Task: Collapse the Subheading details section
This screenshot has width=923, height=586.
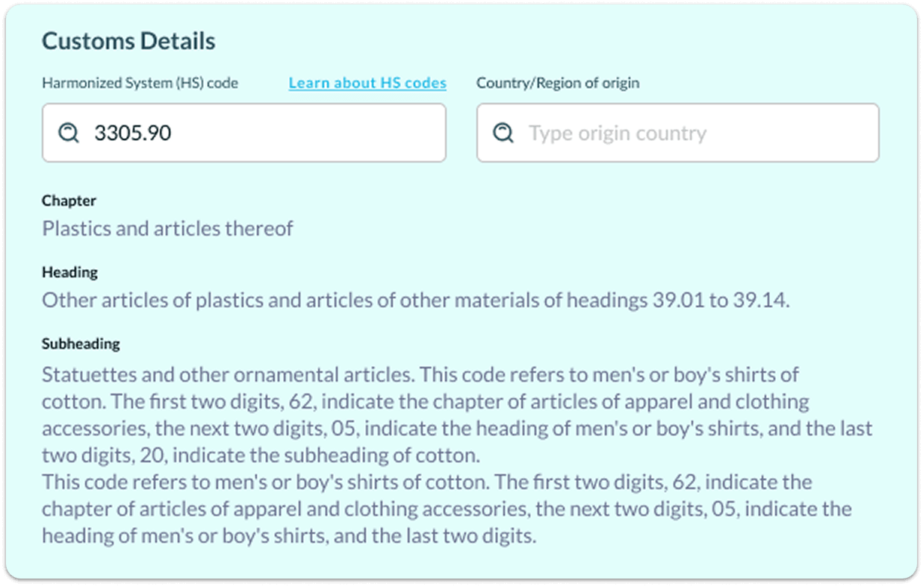Action: coord(80,343)
